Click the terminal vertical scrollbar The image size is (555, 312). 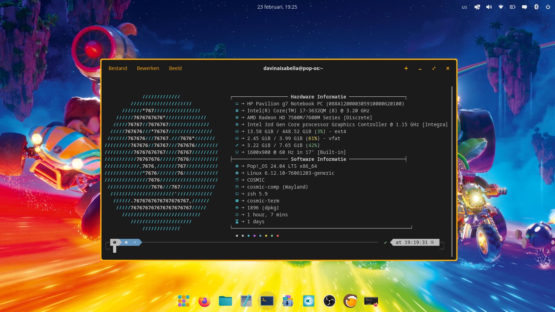tap(452, 172)
